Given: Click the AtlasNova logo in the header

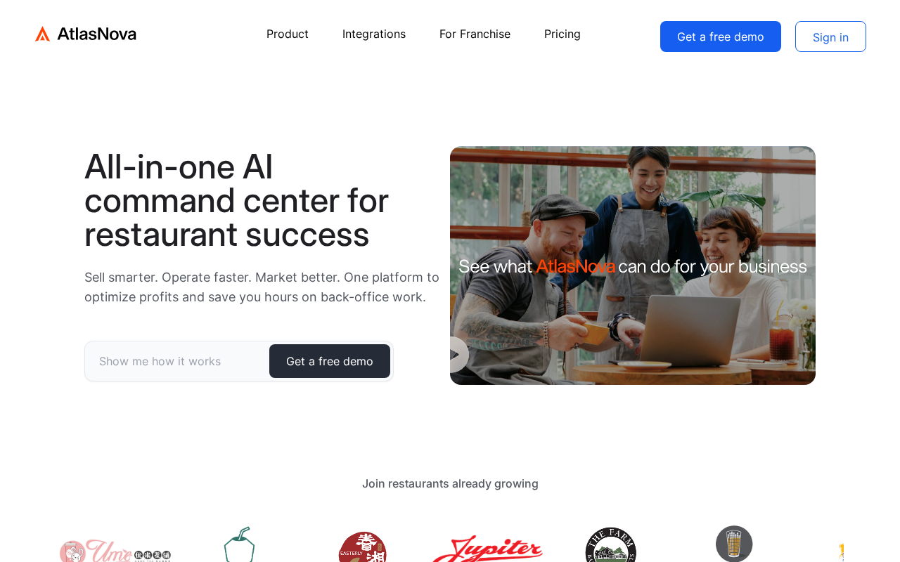Looking at the screenshot, I should [x=85, y=34].
